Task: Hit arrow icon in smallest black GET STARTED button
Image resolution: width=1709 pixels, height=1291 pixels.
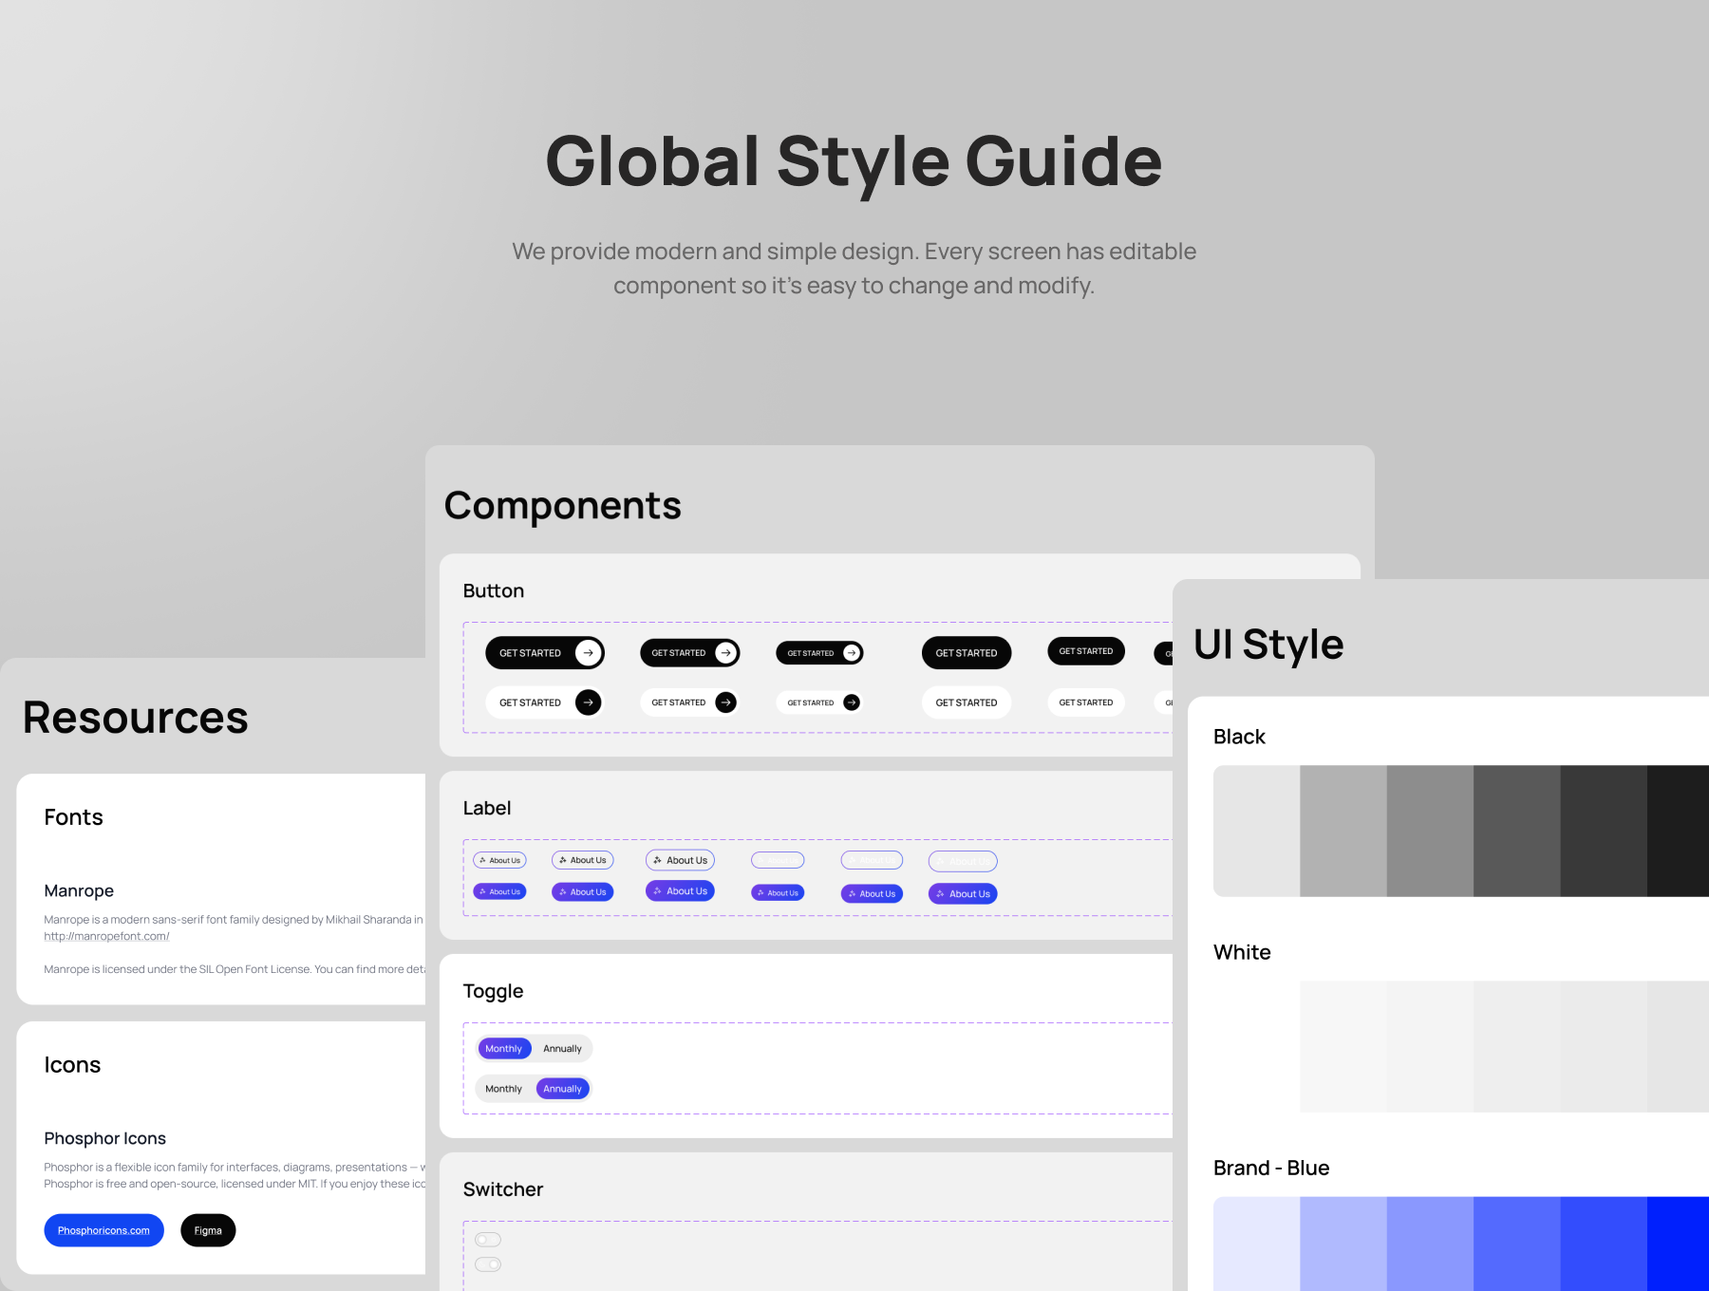Action: tap(852, 653)
